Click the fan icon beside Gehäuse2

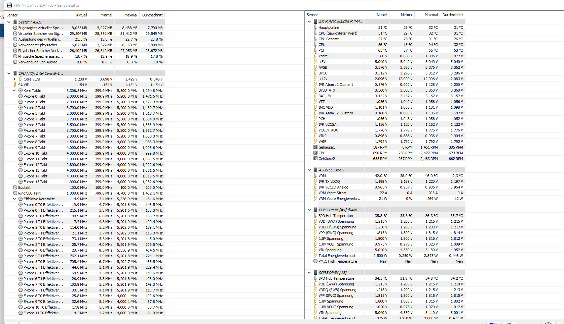315,159
